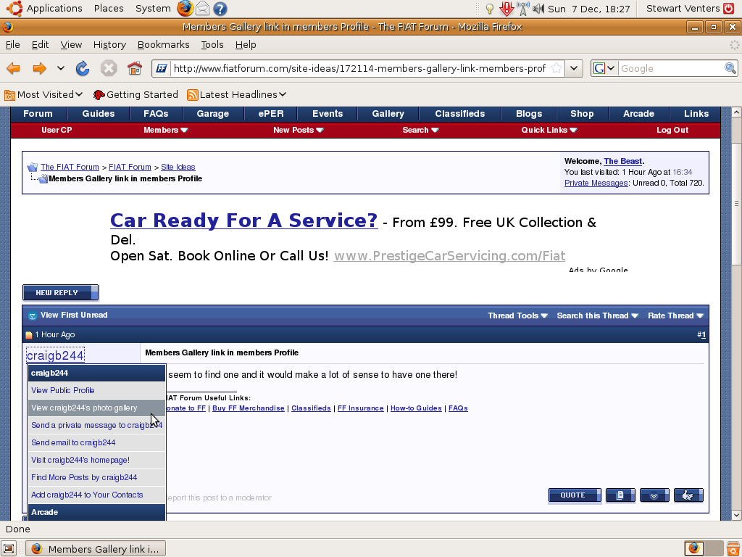Expand the Thread Tools dropdown
Image resolution: width=742 pixels, height=557 pixels.
517,316
